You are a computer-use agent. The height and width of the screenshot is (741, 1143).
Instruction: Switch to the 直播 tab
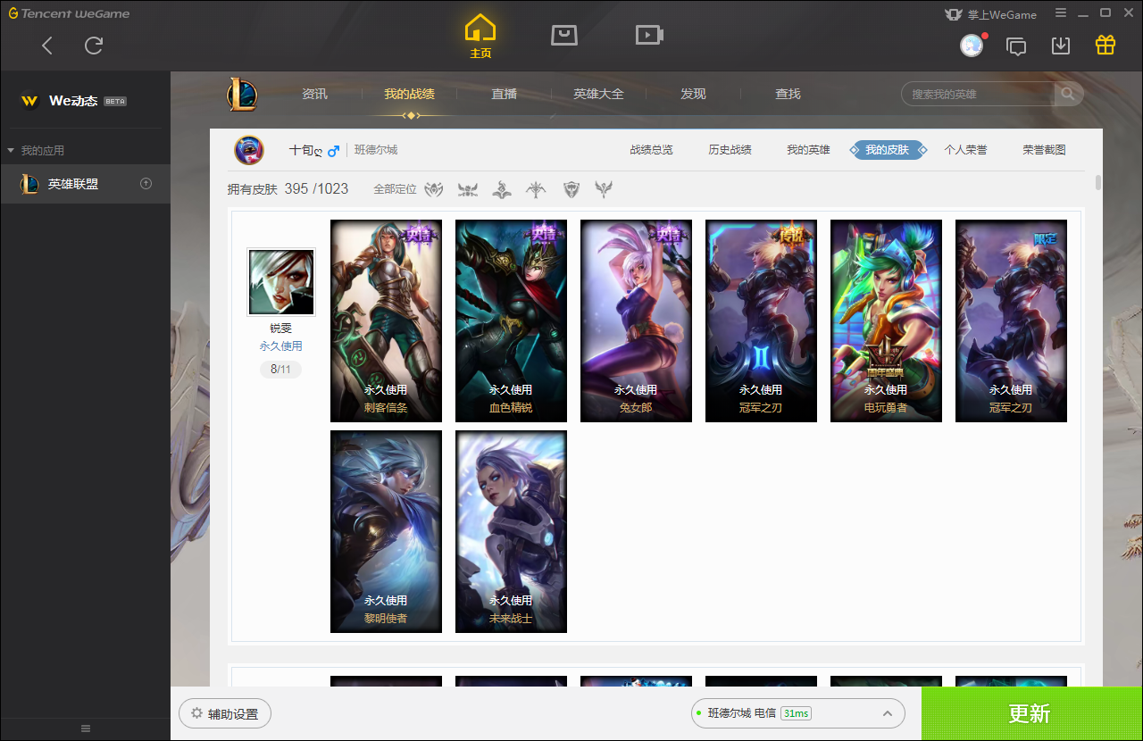[505, 94]
